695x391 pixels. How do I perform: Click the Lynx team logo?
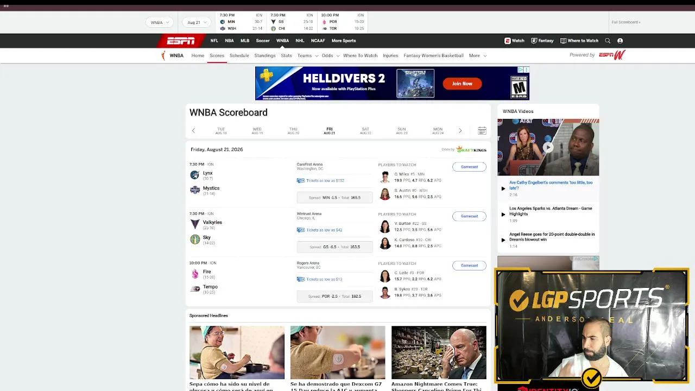195,175
